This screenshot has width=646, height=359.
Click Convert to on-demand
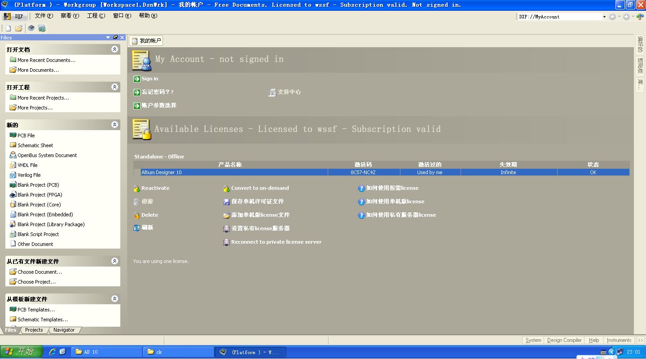click(260, 188)
